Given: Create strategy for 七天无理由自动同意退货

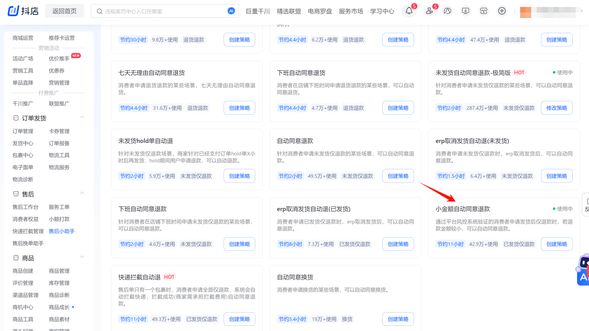Looking at the screenshot, I should [x=240, y=108].
